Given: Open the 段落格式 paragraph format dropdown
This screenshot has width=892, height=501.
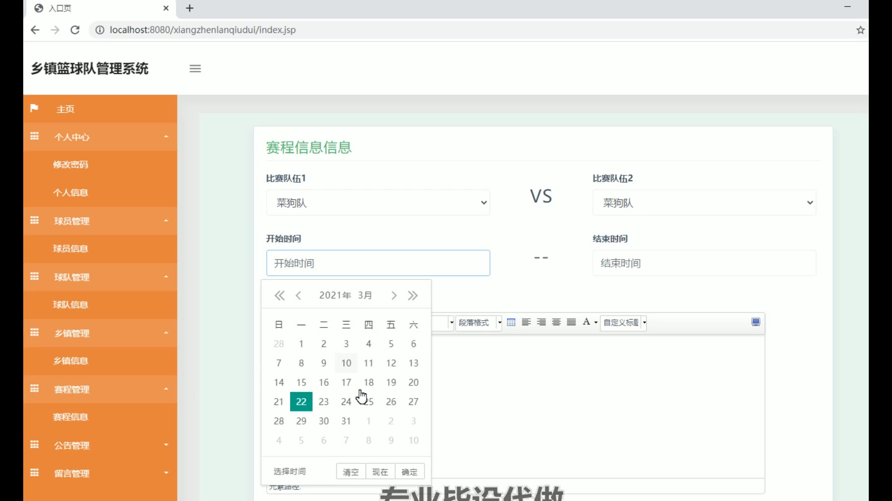Looking at the screenshot, I should 479,322.
